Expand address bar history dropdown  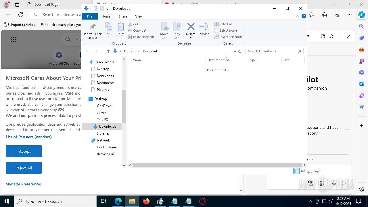coord(235,51)
